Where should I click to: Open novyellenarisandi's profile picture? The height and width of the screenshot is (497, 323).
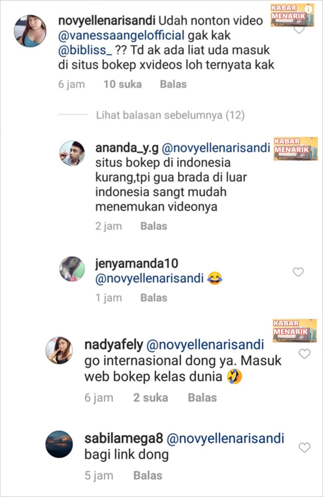pyautogui.click(x=30, y=31)
